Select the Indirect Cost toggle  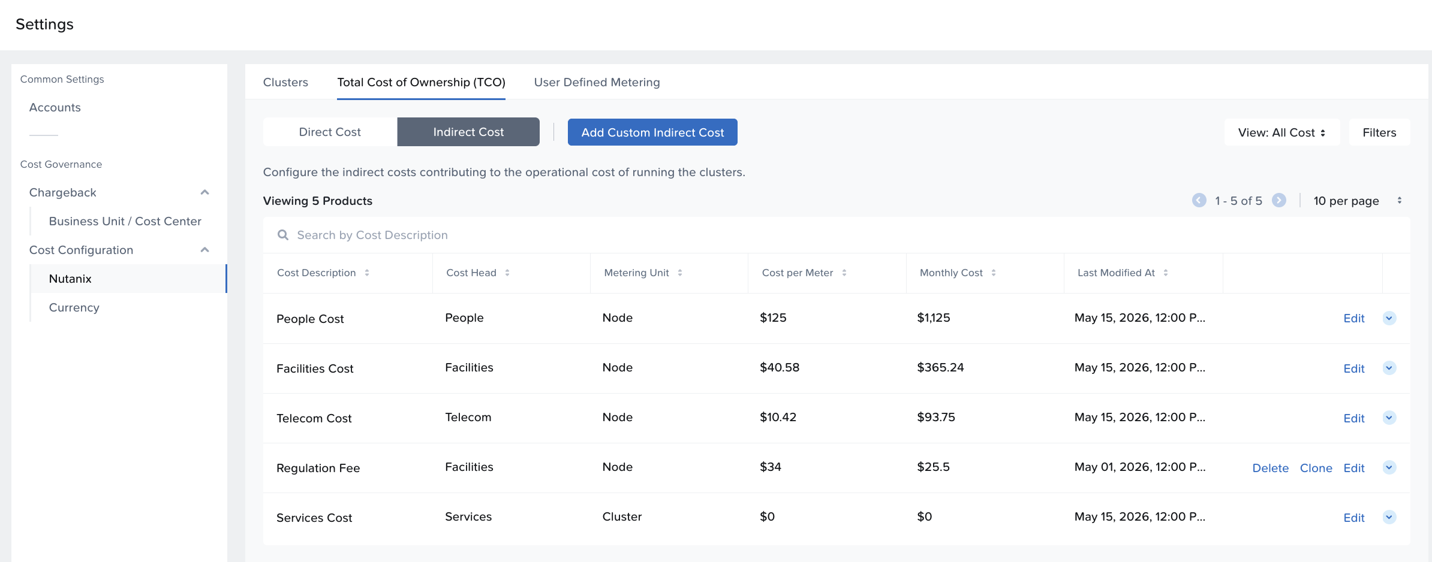tap(468, 132)
